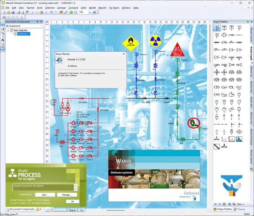Select the tilted tank shape in palette
The width and height of the screenshot is (254, 216).
(x=232, y=109)
